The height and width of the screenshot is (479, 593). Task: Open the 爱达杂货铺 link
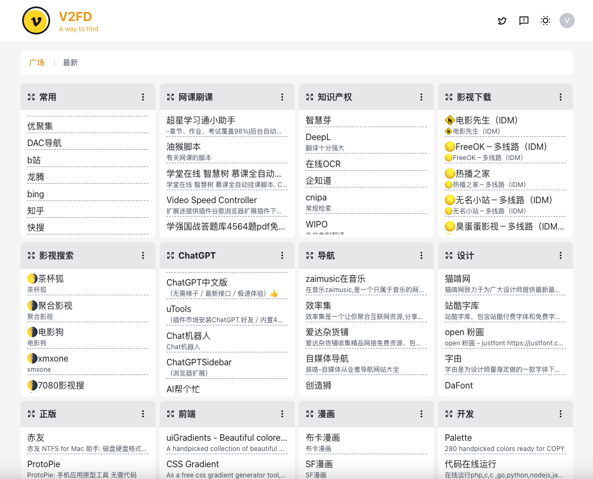click(x=327, y=332)
